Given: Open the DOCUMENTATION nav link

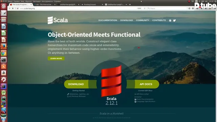Looking at the screenshot, I should (x=108, y=20).
